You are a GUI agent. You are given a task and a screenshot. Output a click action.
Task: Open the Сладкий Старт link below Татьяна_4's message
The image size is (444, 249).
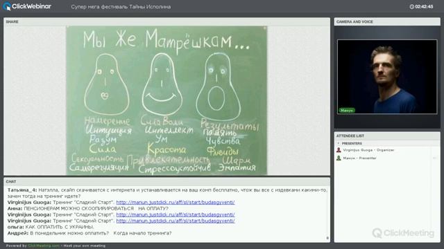tap(176, 202)
